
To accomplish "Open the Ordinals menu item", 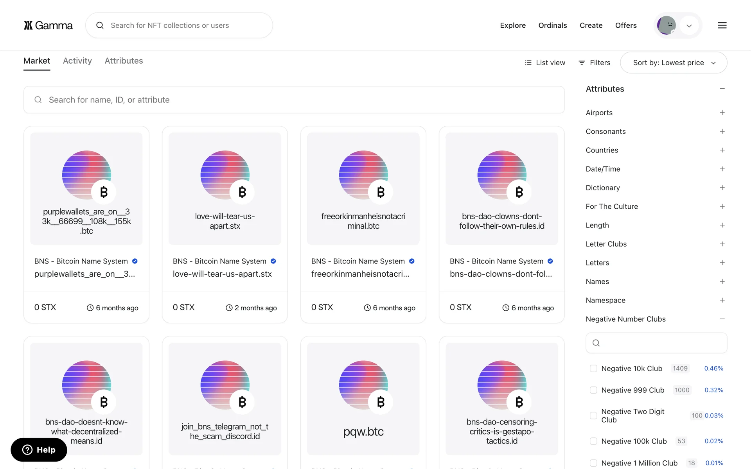I will click(x=552, y=25).
